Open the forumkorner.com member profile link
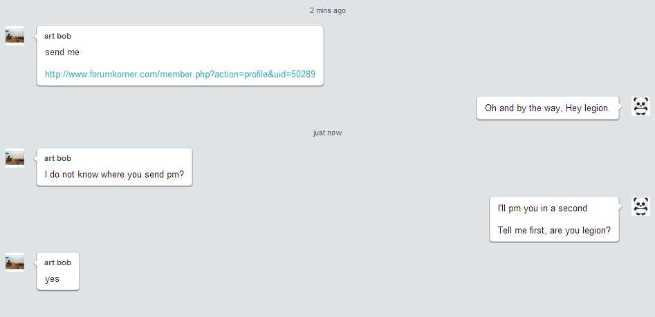 coord(180,75)
